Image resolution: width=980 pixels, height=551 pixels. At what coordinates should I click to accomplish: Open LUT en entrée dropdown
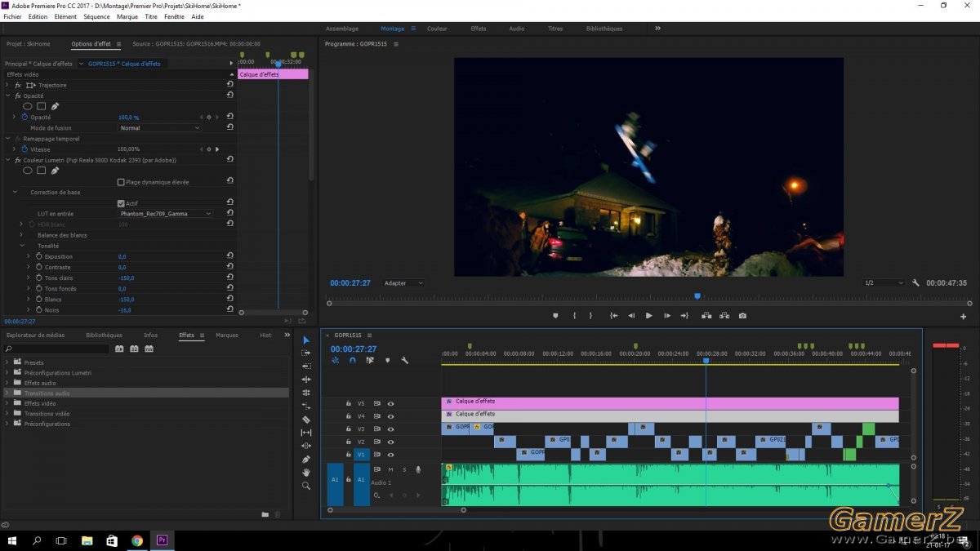point(165,214)
